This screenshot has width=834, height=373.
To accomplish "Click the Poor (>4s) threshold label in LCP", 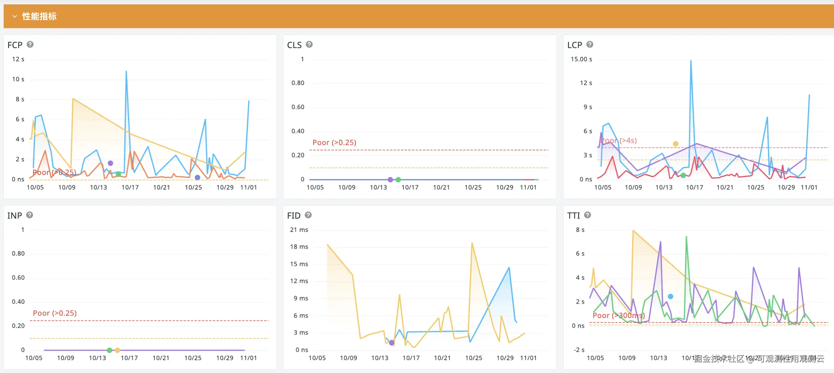I will click(x=619, y=140).
